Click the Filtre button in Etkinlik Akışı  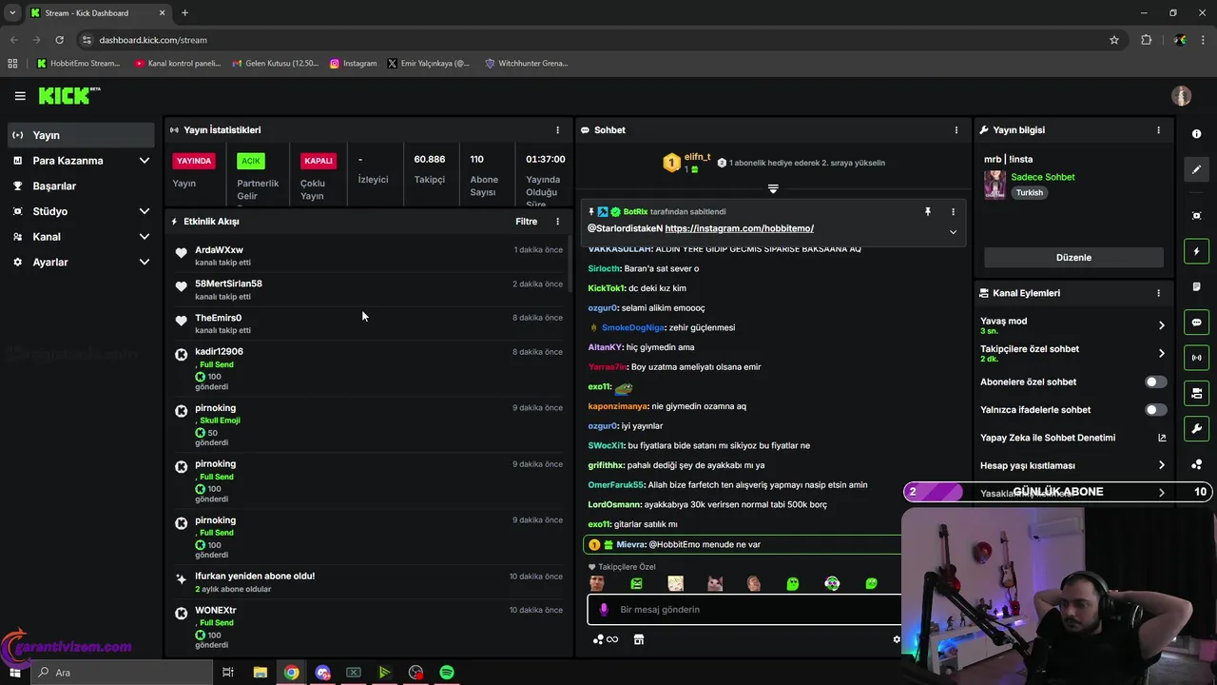(x=526, y=222)
